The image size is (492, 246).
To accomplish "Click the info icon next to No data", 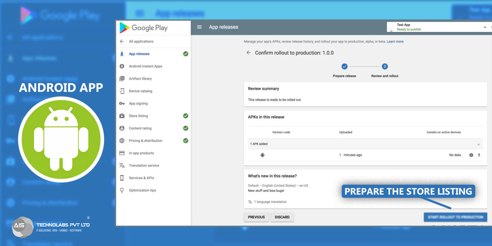I will pyautogui.click(x=471, y=155).
